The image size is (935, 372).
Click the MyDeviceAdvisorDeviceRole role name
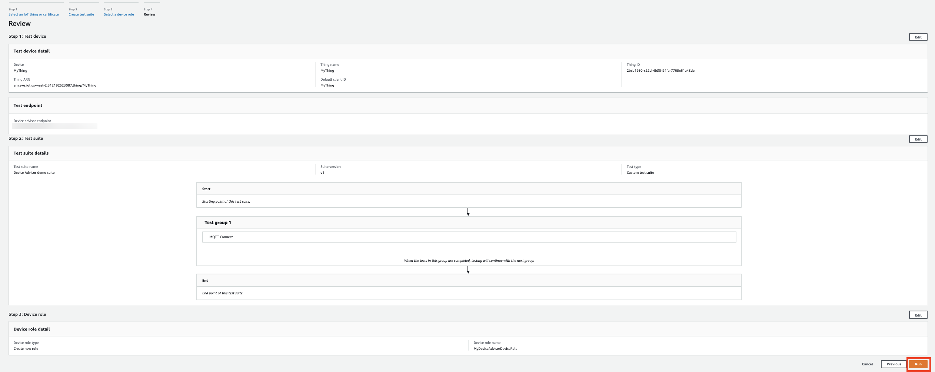pyautogui.click(x=495, y=349)
